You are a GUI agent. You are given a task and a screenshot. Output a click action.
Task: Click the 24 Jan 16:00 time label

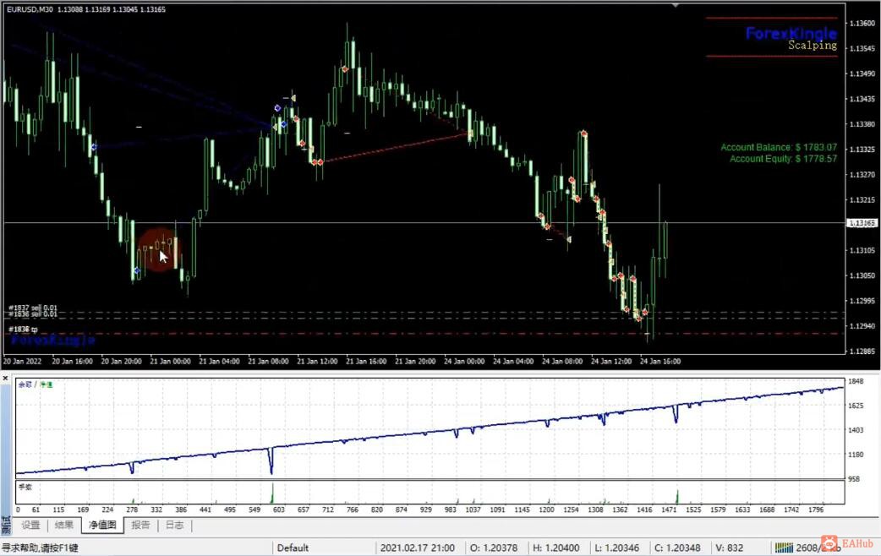[660, 361]
